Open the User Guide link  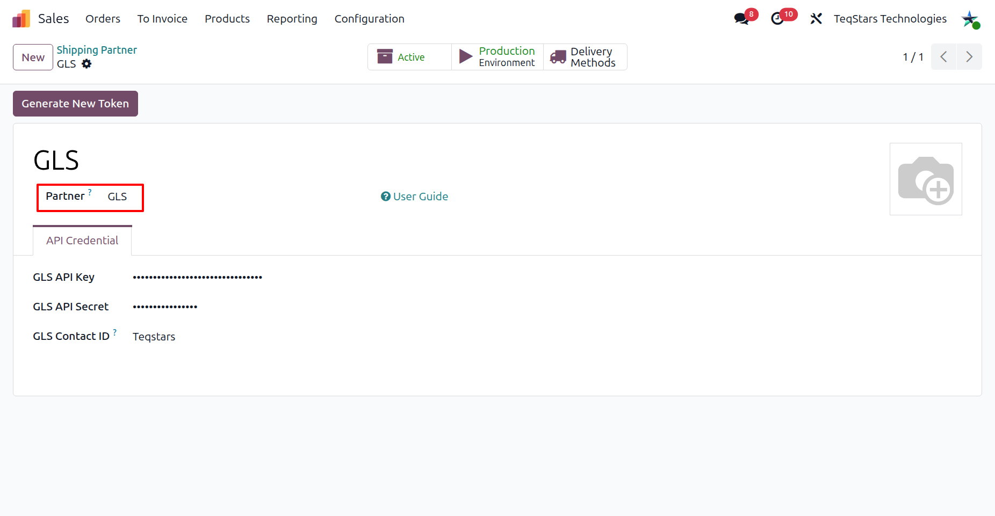point(414,197)
